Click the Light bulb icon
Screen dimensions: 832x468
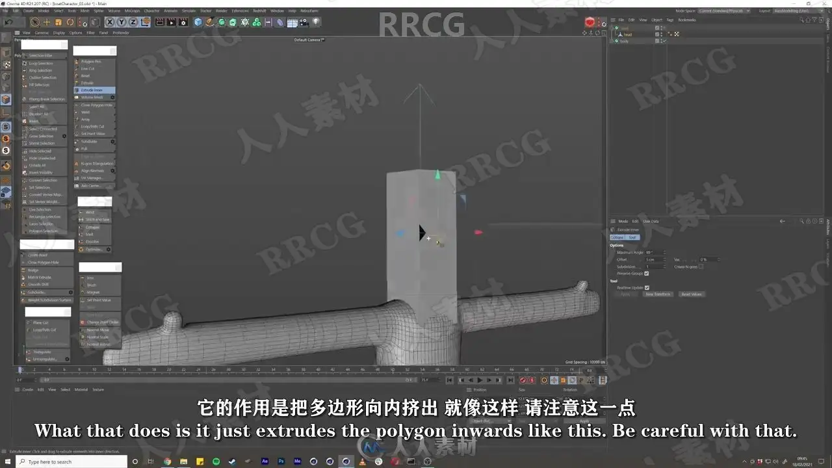(x=316, y=22)
